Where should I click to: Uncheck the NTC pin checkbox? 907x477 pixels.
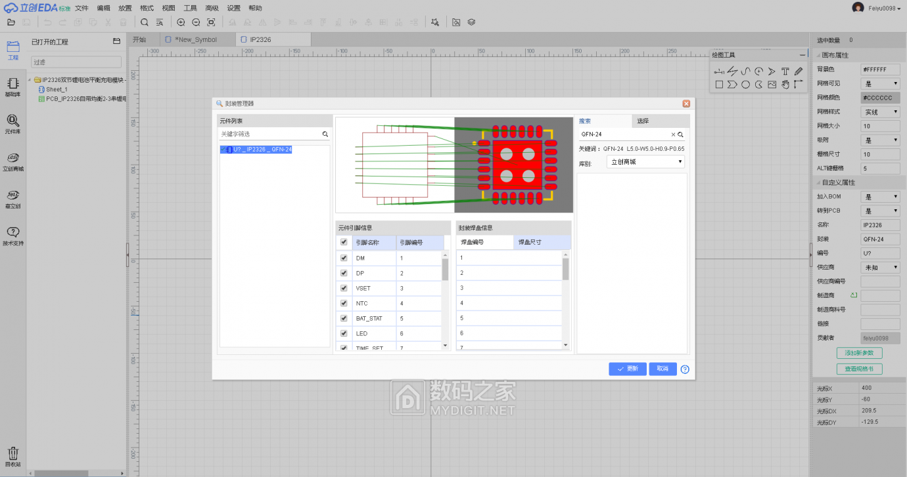[344, 303]
